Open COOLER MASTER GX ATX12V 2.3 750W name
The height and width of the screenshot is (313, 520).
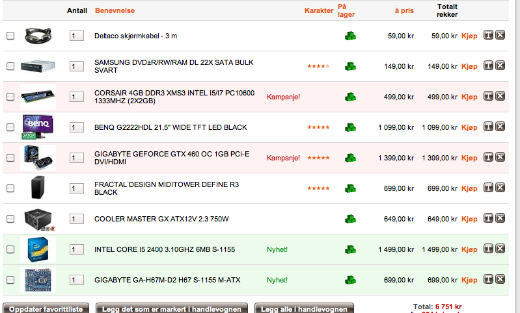point(161,219)
